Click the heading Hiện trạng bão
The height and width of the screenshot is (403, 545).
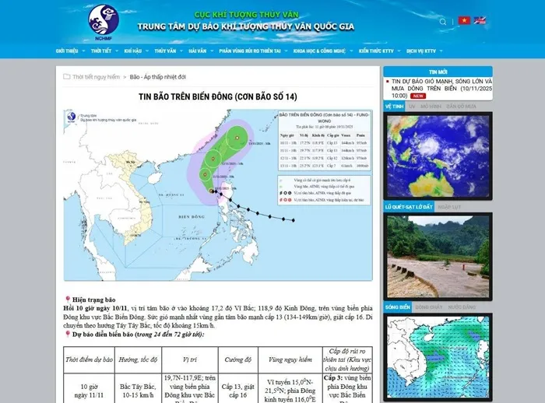(x=94, y=300)
